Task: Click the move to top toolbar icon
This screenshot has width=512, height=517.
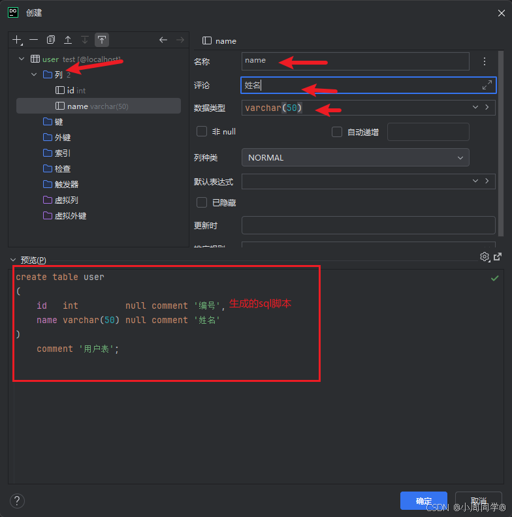Action: 102,40
